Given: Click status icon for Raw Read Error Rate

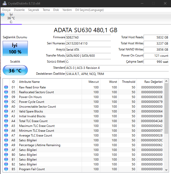Looking at the screenshot, I should [6, 87].
